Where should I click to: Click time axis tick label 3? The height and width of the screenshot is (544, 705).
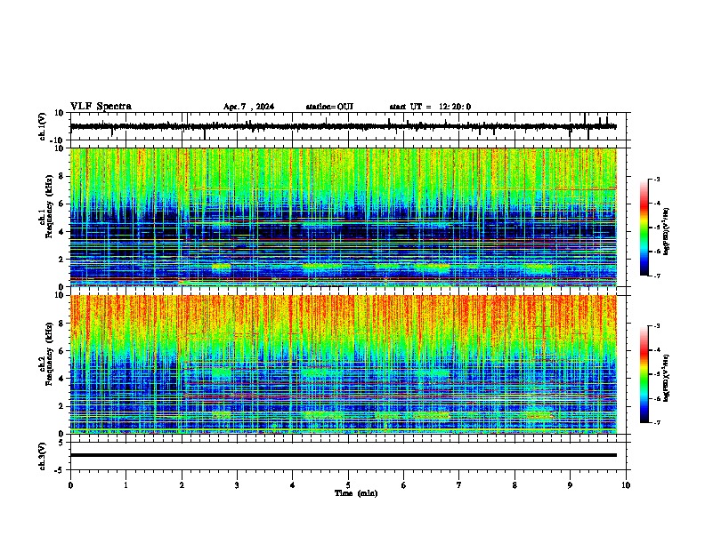237,485
